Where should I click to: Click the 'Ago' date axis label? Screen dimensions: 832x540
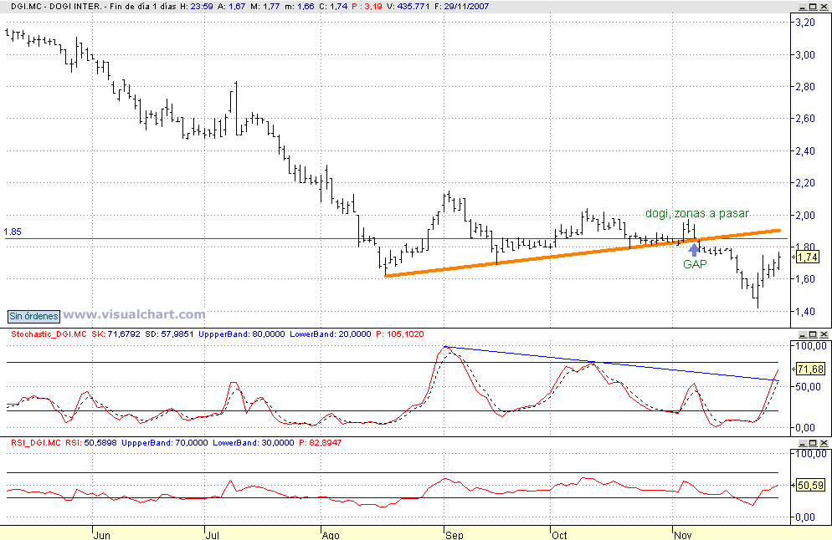[x=331, y=535]
